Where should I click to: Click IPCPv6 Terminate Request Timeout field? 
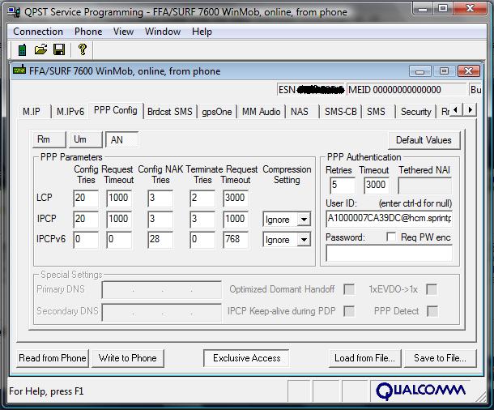[236, 240]
